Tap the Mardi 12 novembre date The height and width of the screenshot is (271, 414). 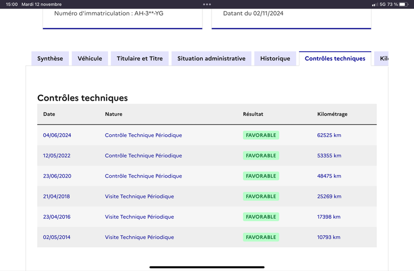pyautogui.click(x=41, y=4)
